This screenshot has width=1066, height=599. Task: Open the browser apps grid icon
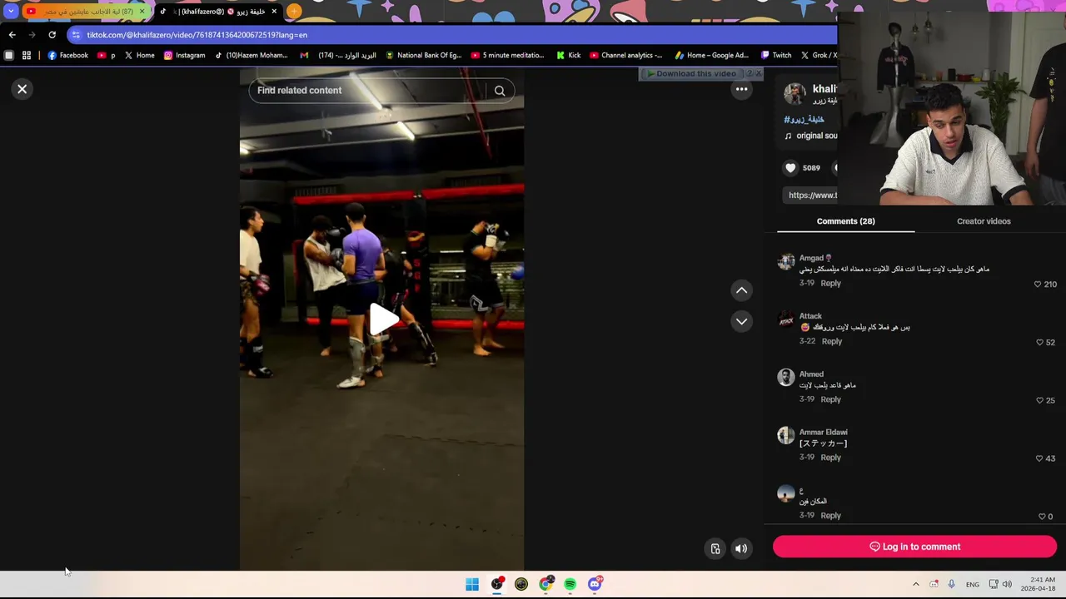[x=27, y=56]
